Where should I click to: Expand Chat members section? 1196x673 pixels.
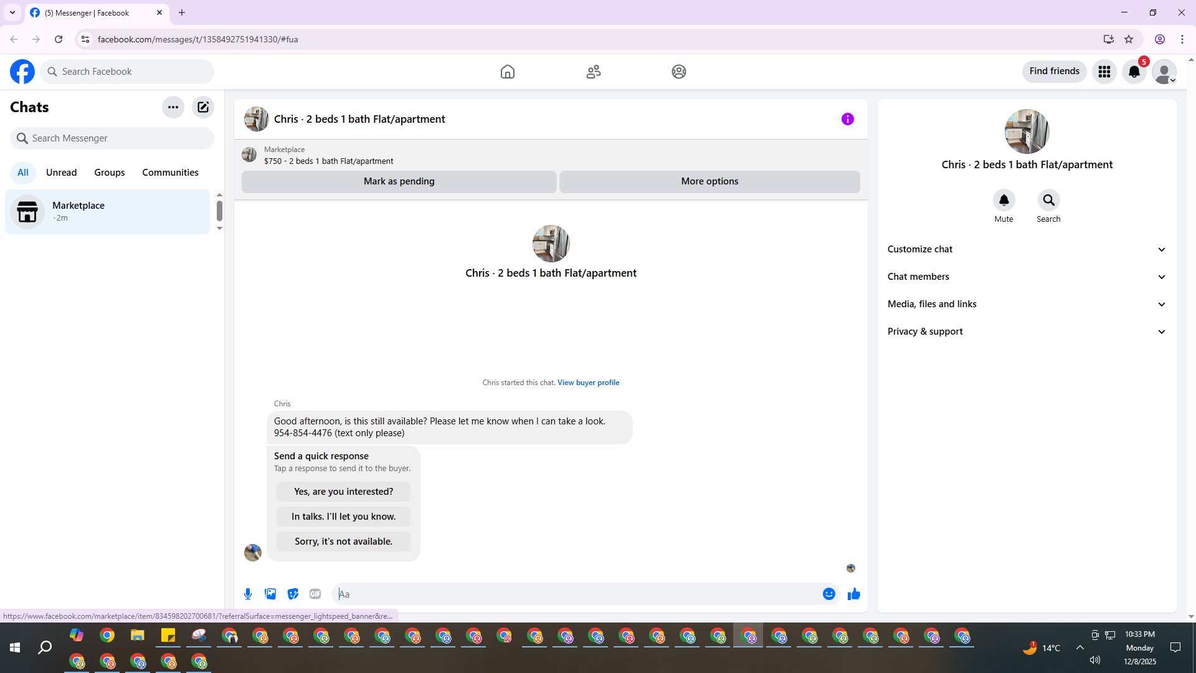point(1027,277)
